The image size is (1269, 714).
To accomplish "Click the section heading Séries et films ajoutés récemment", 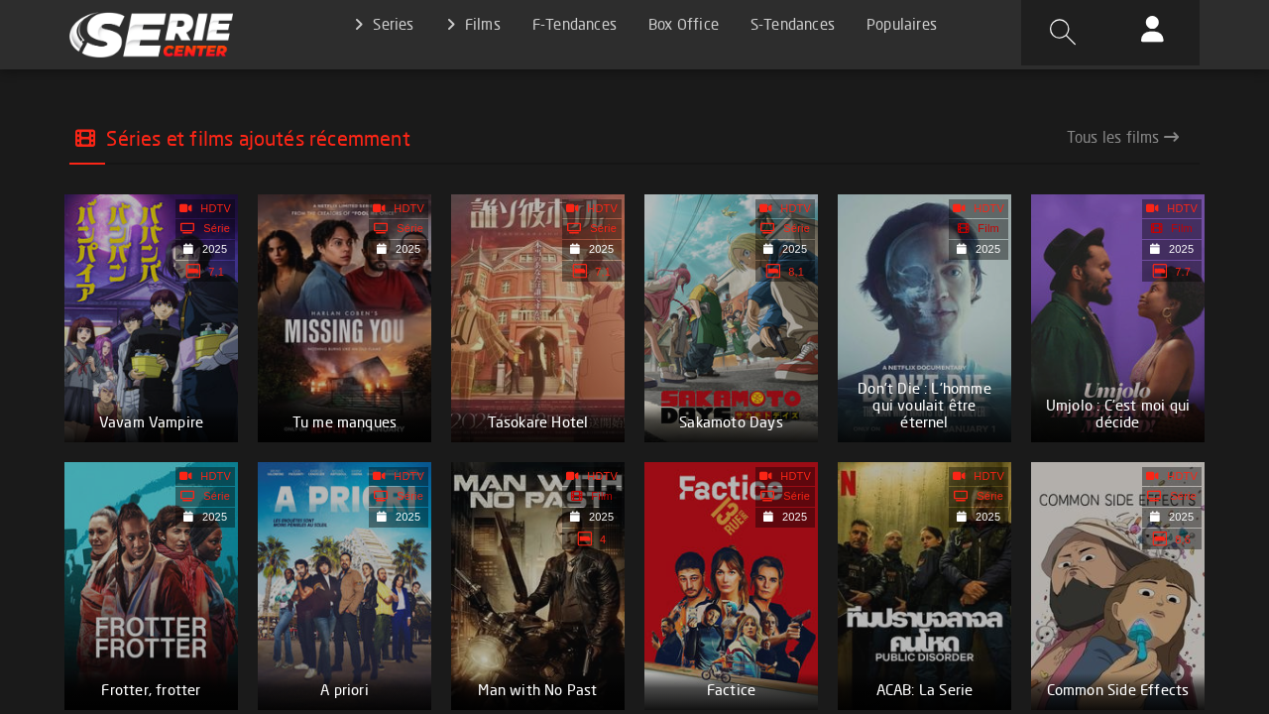I will pyautogui.click(x=258, y=139).
